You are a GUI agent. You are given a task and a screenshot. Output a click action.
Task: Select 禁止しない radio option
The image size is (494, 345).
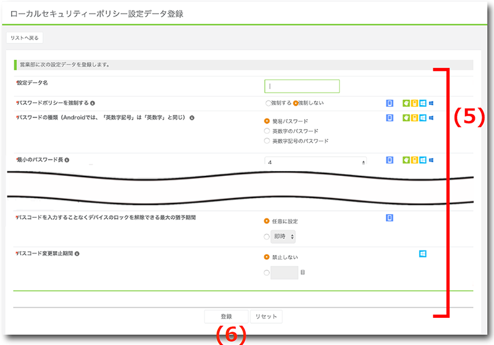(267, 257)
